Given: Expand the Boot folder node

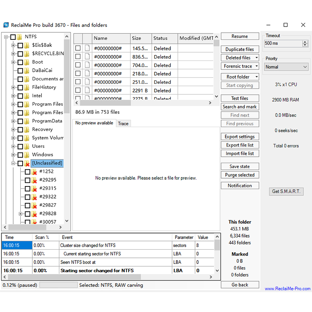Looking at the screenshot, I should pos(13,62).
